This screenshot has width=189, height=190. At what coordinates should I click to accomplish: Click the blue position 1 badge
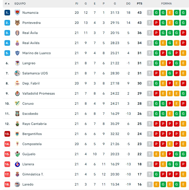[7, 13]
